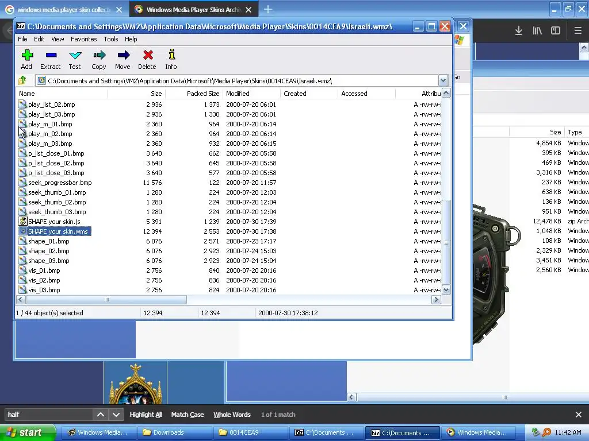Toggle Highlight All in find bar
Viewport: 589px width, 441px height.
coord(146,415)
